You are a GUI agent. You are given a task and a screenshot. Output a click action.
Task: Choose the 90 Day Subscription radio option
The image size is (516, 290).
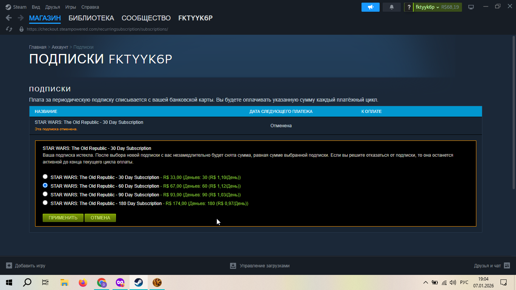tap(45, 194)
